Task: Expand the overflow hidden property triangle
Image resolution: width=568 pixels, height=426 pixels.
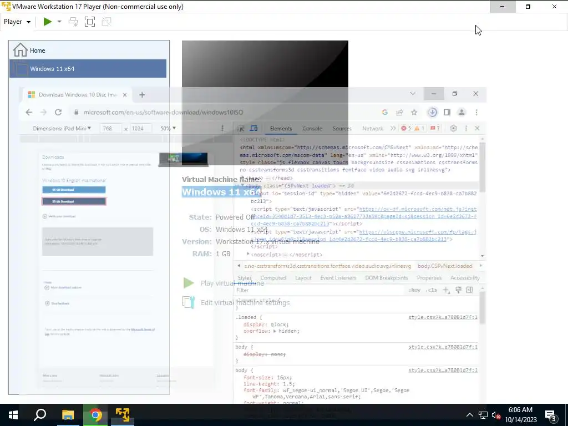Action: click(275, 331)
